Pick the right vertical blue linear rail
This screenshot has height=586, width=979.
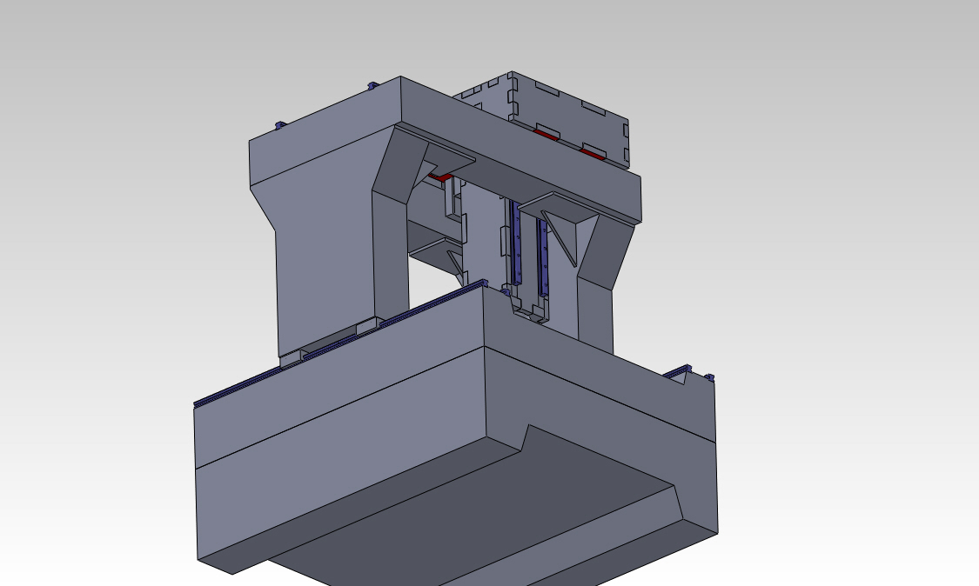[x=543, y=259]
